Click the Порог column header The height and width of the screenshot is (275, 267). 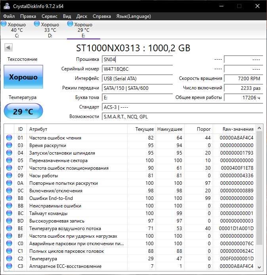pyautogui.click(x=198, y=129)
